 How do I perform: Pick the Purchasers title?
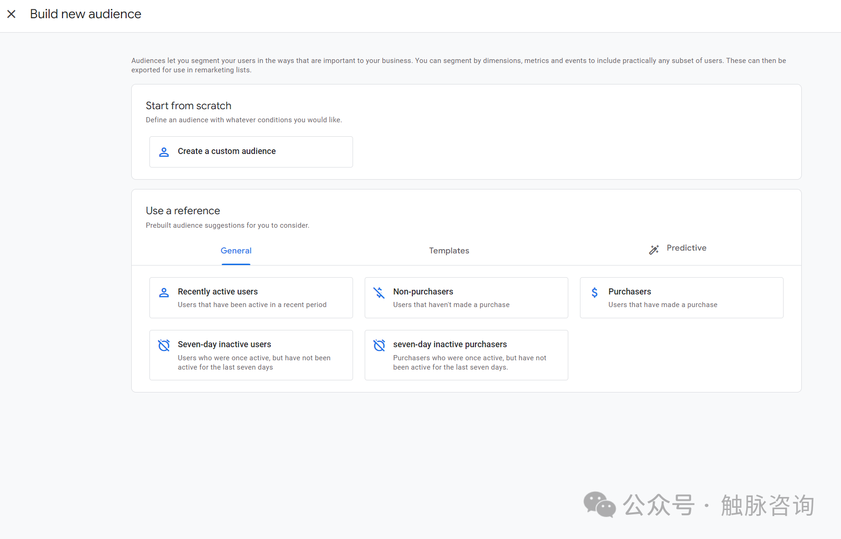tap(629, 292)
